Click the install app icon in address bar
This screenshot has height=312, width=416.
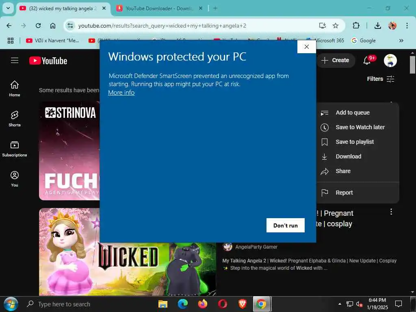(x=322, y=26)
